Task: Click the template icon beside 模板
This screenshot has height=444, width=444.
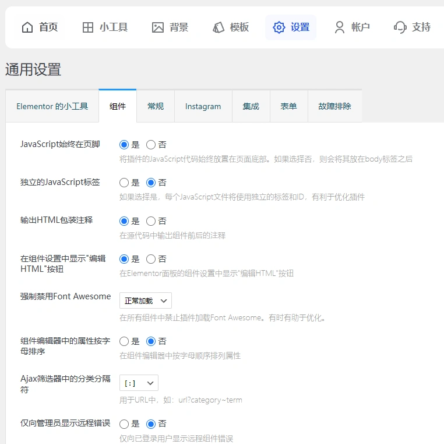Action: click(x=219, y=27)
